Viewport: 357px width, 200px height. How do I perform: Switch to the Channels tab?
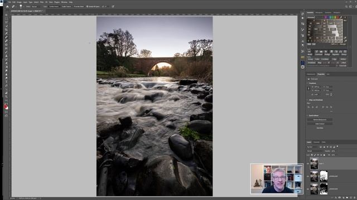pos(316,142)
